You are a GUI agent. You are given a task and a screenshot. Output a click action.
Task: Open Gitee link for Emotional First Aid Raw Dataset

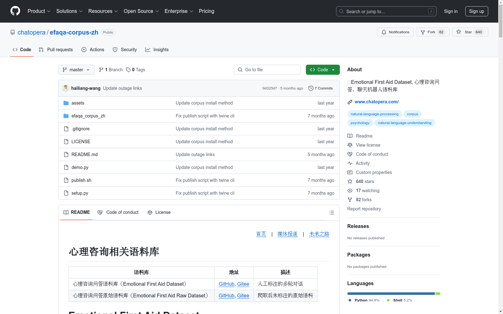point(243,295)
